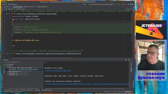168x94 pixels.
Task: Click the Add Service icon in Services toolbar
Action: (x=19, y=62)
